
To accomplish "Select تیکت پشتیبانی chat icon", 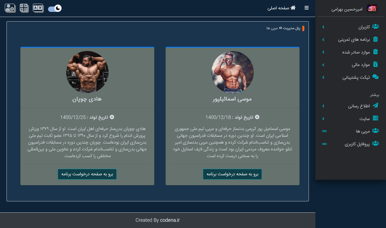I will 376,77.
